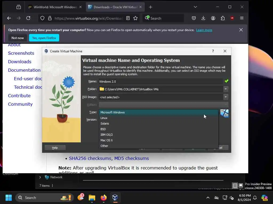Choose BSD from the Type list
273x204 pixels.
click(158, 129)
